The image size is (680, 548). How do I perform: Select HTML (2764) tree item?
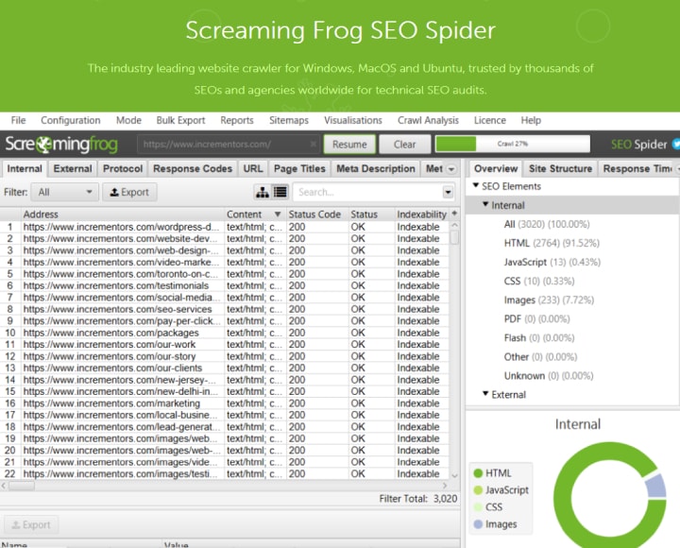coord(552,243)
